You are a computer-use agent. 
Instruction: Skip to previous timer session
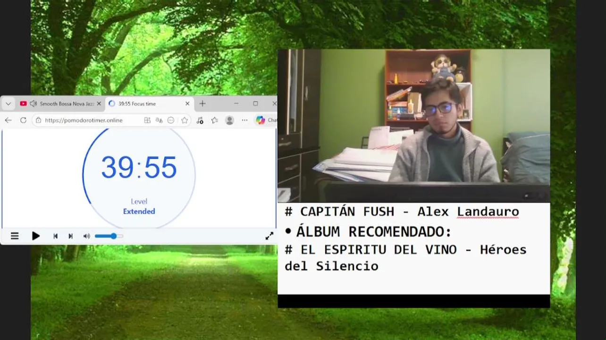pyautogui.click(x=55, y=236)
